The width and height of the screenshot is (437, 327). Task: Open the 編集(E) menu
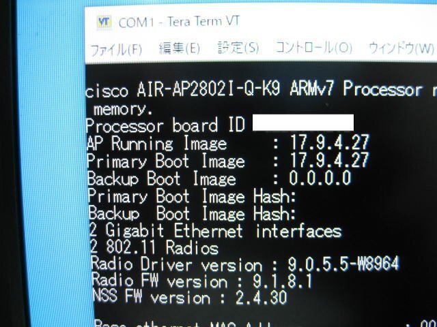(179, 48)
